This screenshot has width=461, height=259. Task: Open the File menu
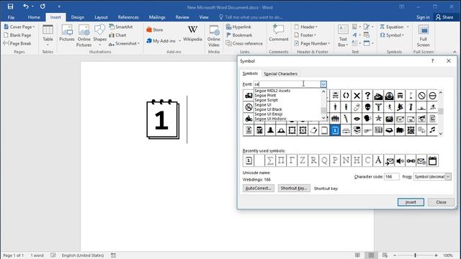[x=12, y=17]
